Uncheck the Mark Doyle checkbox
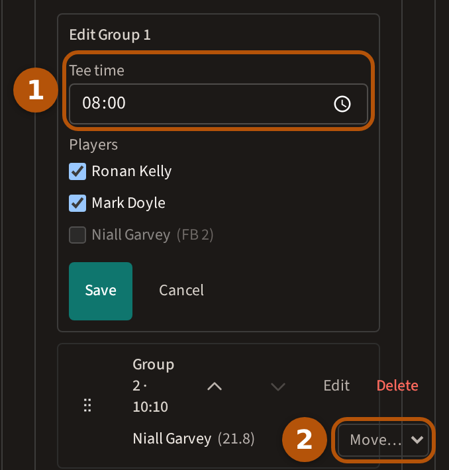This screenshot has height=470, width=449. [x=77, y=203]
